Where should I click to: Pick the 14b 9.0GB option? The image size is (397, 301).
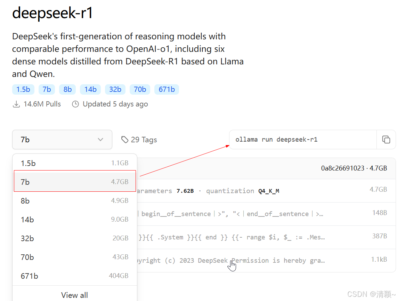[x=75, y=220]
